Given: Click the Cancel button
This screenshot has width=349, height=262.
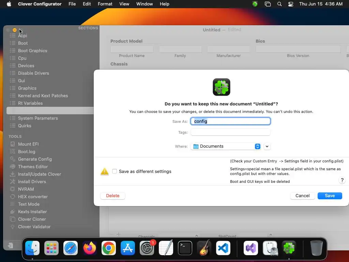Looking at the screenshot, I should [303, 195].
